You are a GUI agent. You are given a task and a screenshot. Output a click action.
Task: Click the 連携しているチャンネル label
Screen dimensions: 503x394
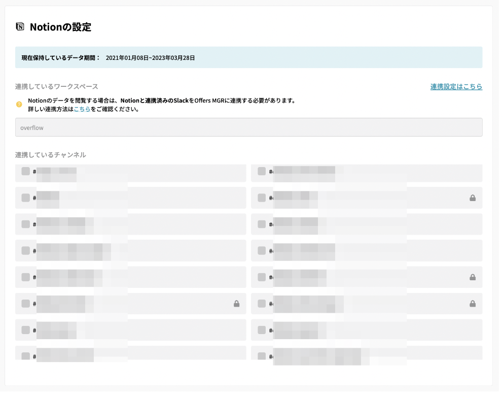[51, 156]
